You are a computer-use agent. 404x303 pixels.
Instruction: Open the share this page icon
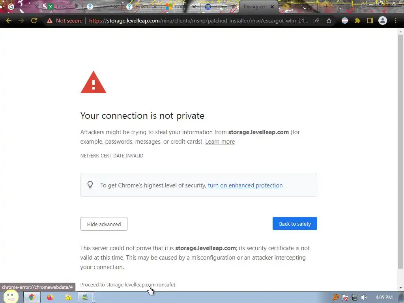click(316, 21)
